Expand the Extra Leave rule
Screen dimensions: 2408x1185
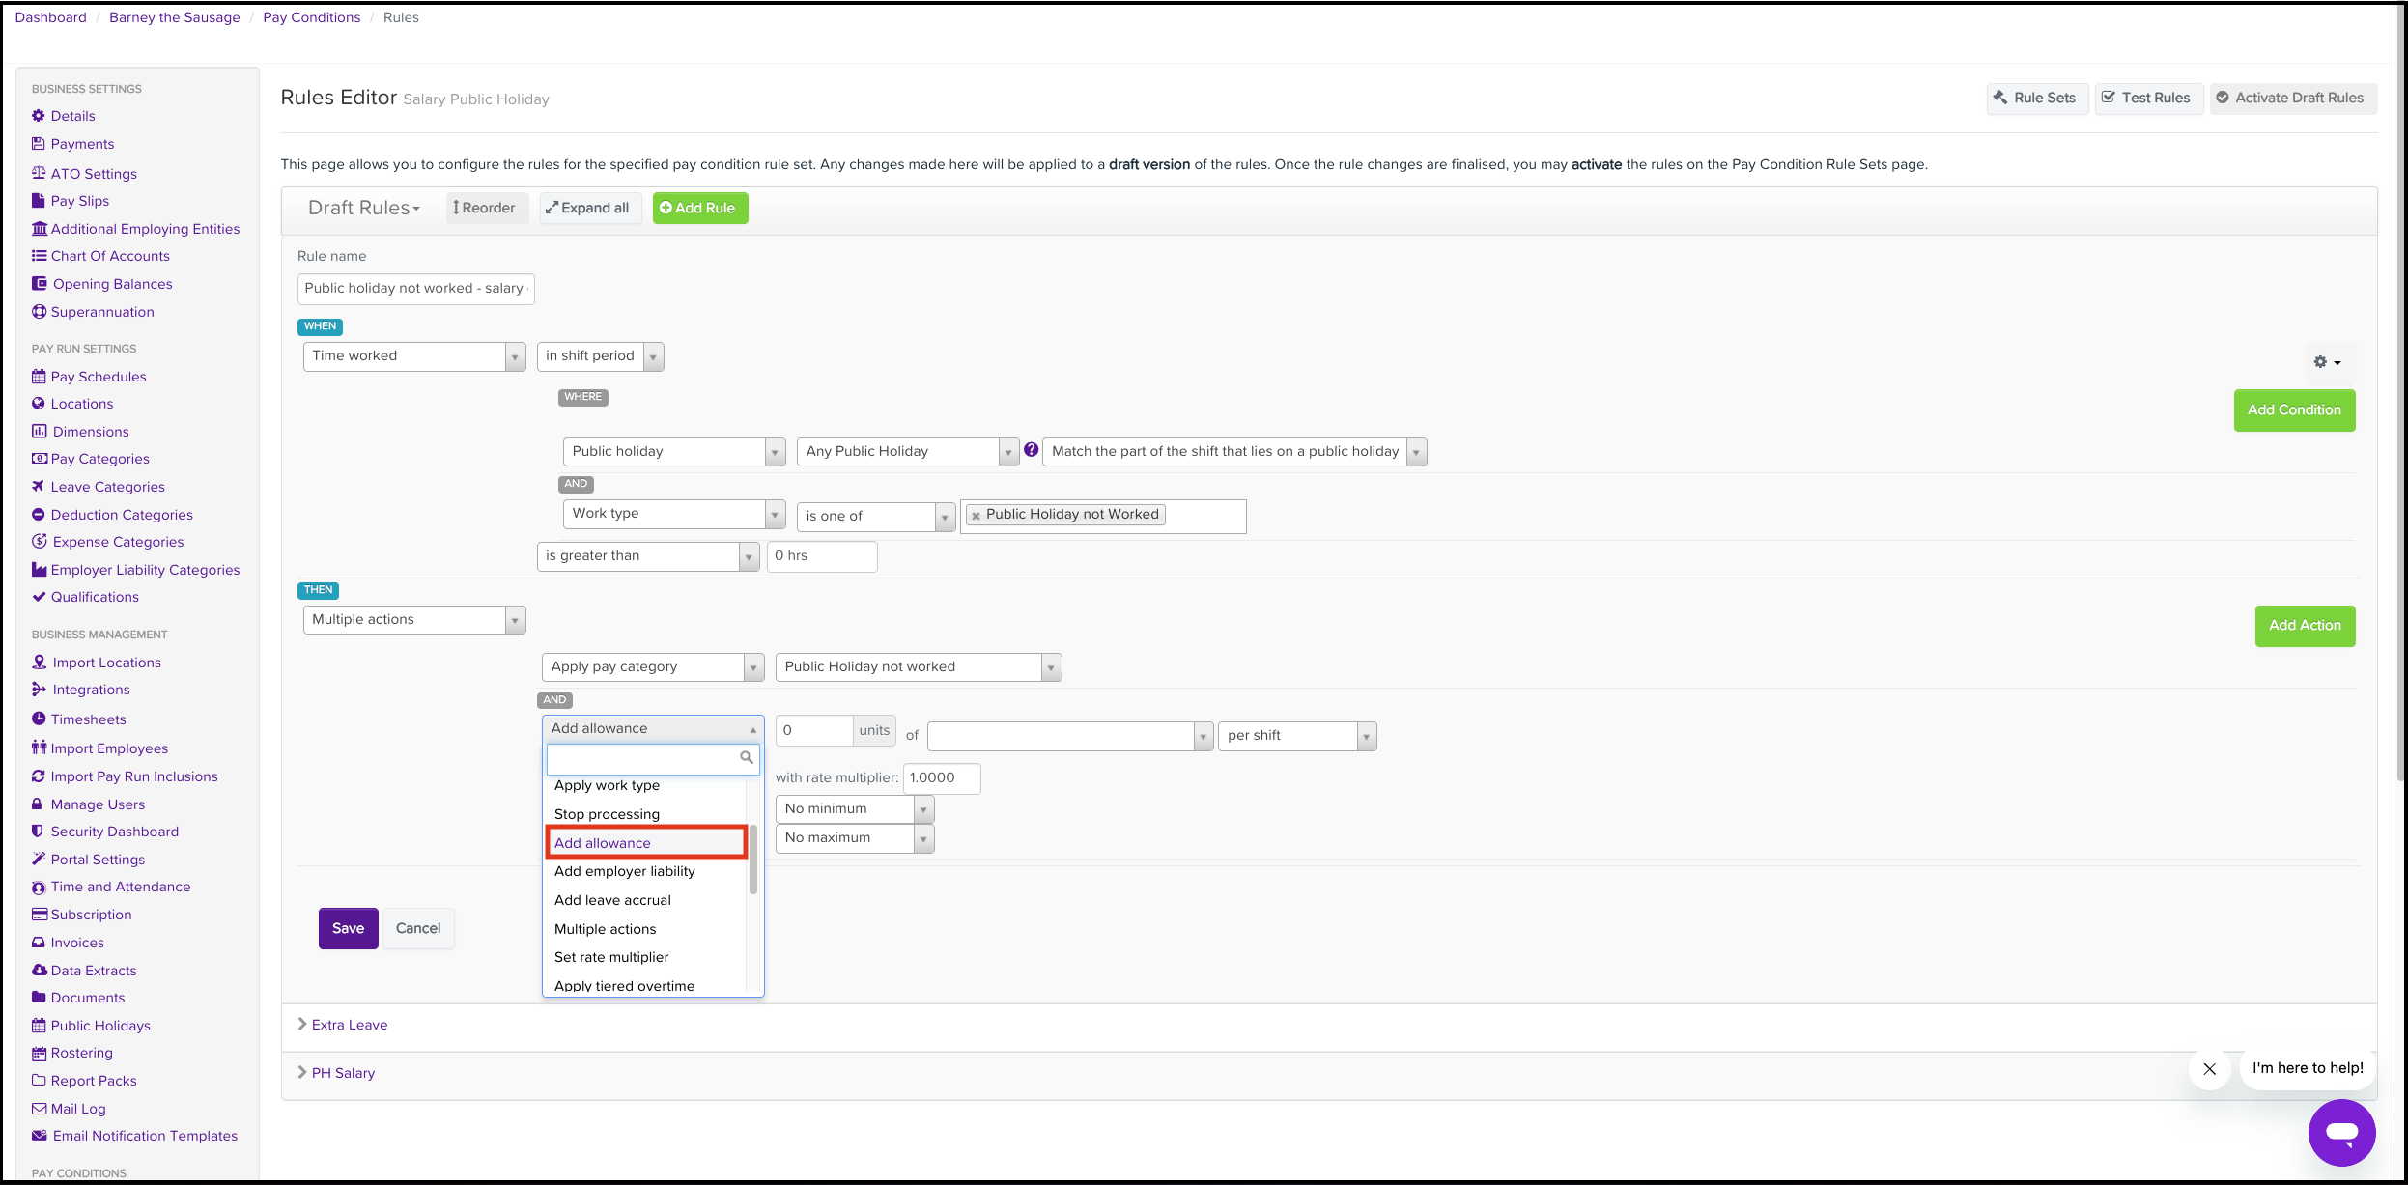click(x=349, y=1025)
